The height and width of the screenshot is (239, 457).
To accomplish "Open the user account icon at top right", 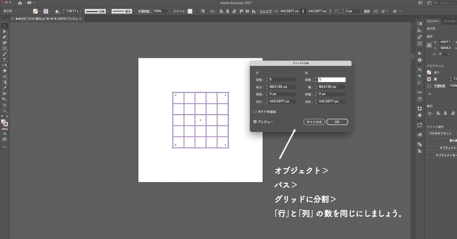I will coord(420,3).
